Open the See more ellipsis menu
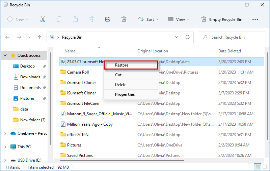This screenshot has height=171, width=270. coord(255,19)
